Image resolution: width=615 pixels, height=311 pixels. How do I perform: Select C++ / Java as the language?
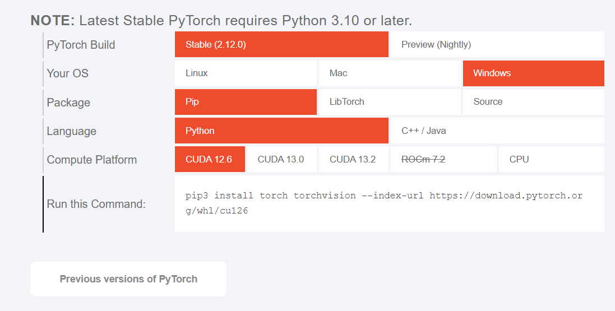click(x=497, y=131)
